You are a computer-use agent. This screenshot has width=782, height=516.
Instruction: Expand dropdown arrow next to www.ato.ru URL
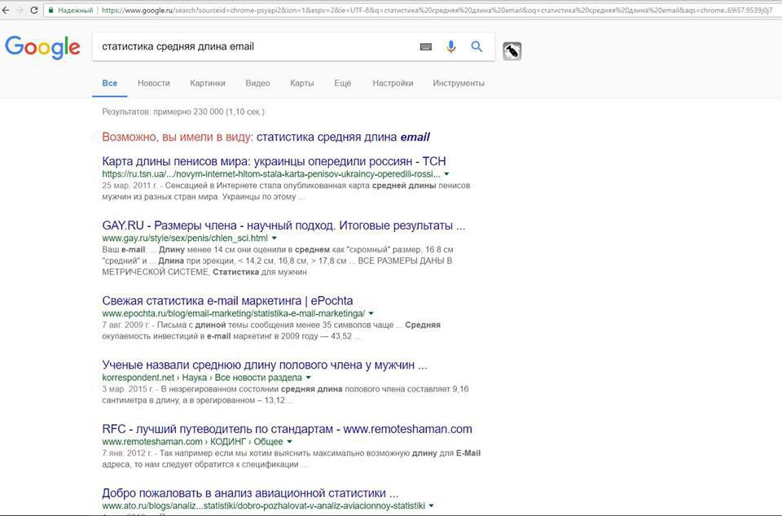432,505
